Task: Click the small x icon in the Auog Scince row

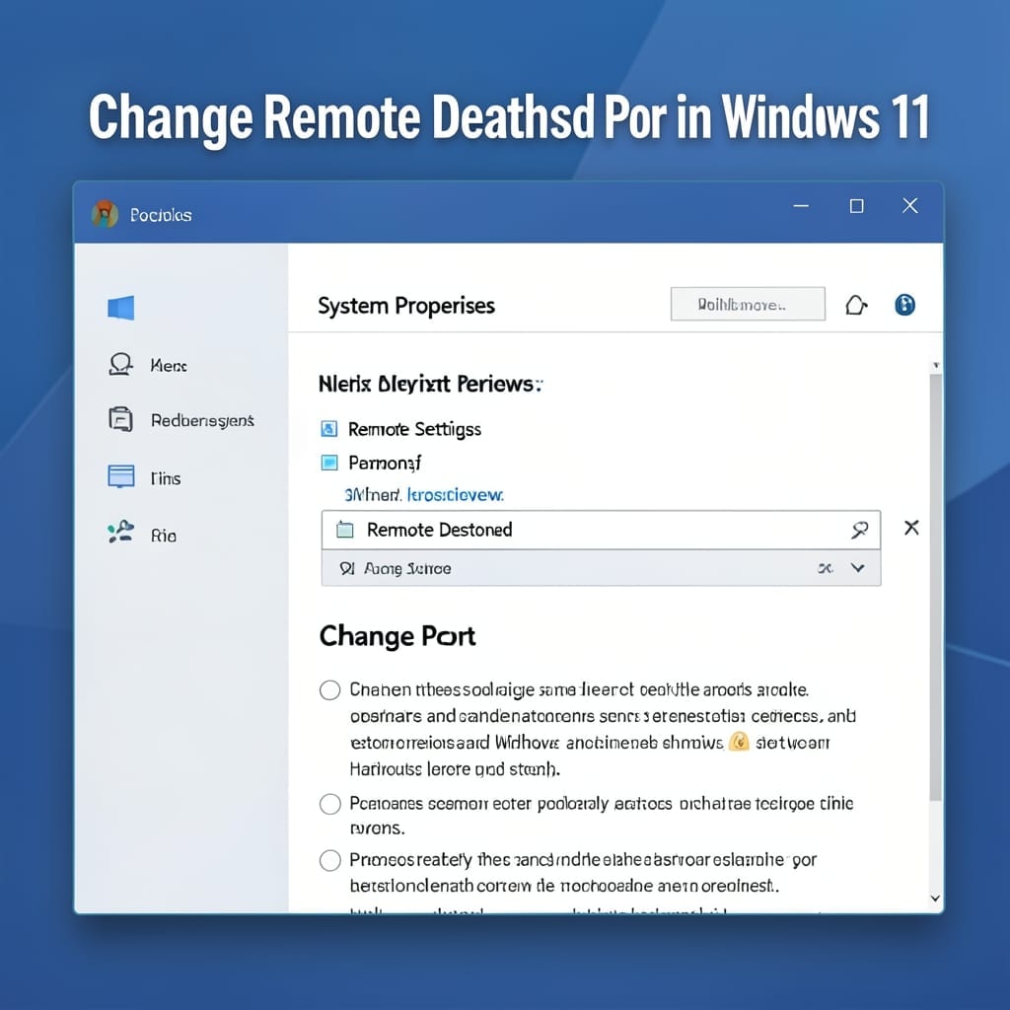Action: click(826, 568)
